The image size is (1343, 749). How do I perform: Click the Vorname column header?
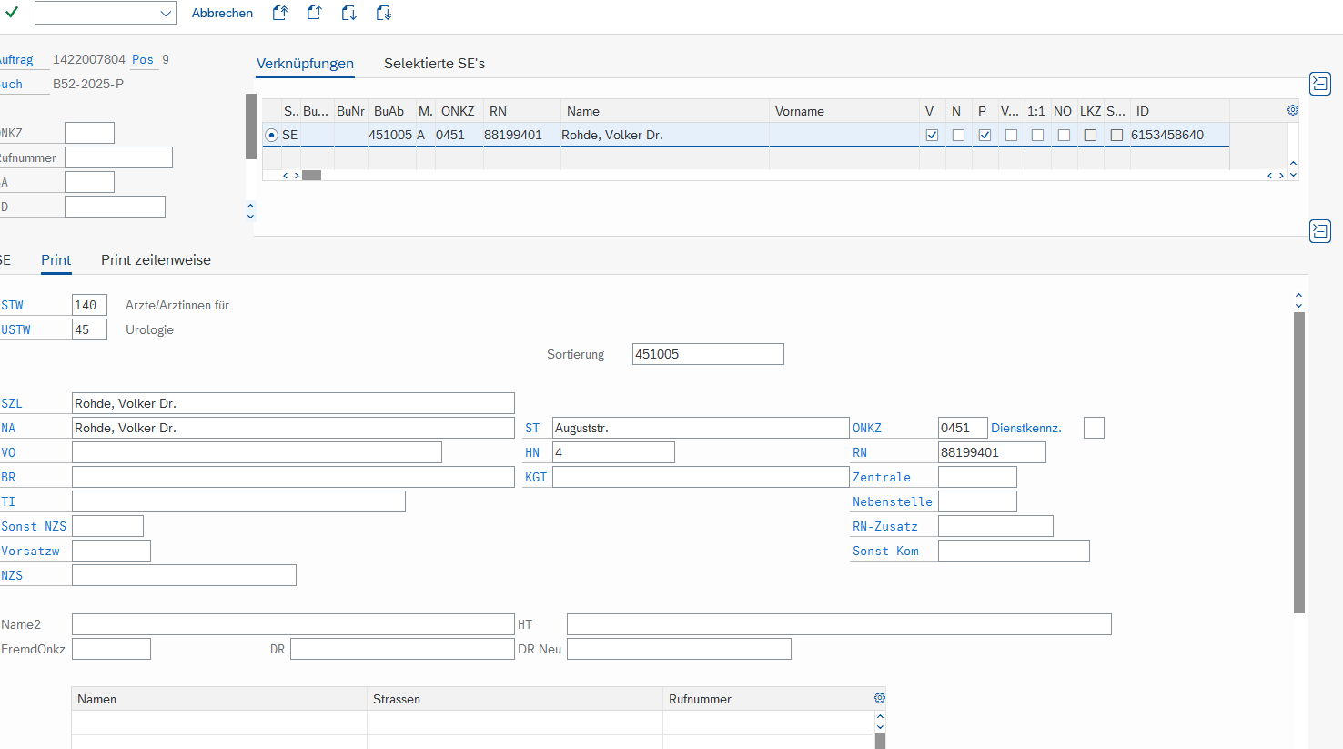844,111
